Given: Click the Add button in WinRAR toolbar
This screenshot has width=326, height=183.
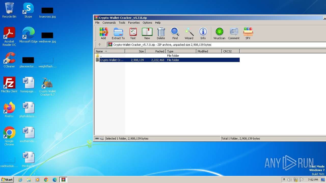Looking at the screenshot, I should 103,34.
